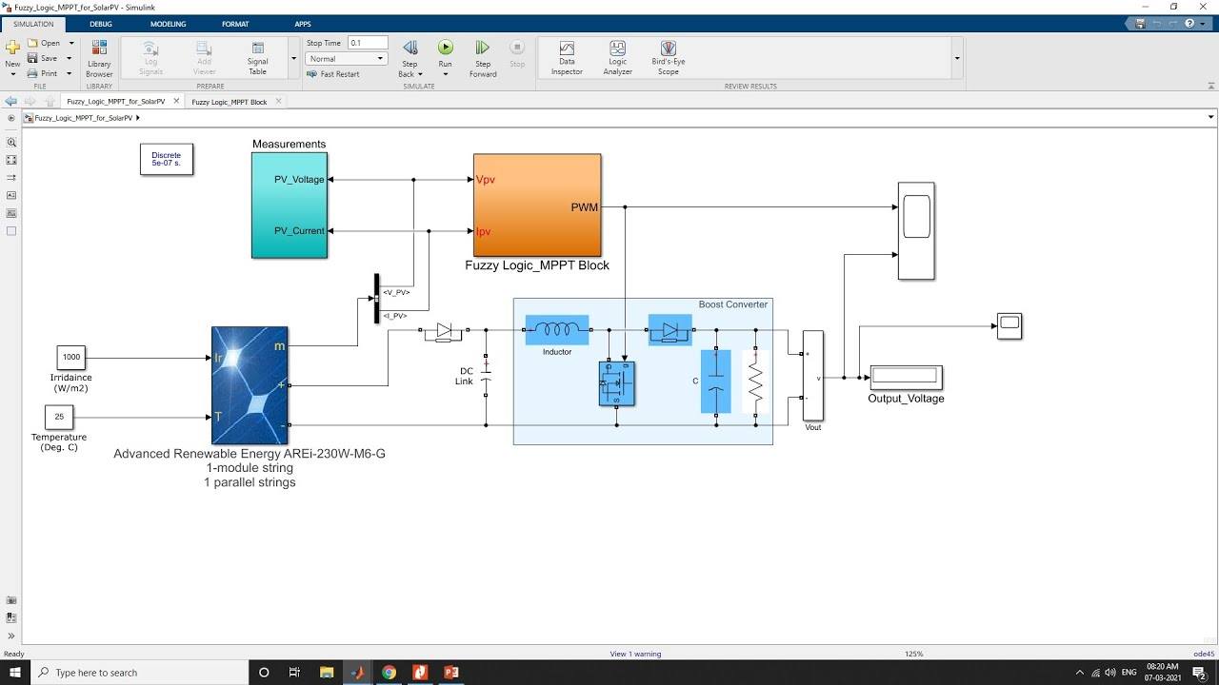Screen dimensions: 1219x685
Task: Click the breadcrumb Fuzzy_Logic_MPPT_for_SolarPV path
Action: point(84,118)
